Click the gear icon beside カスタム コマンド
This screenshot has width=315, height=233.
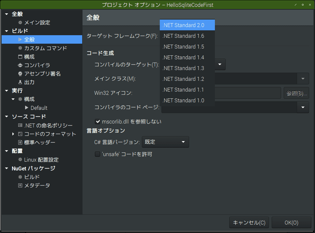pos(20,48)
